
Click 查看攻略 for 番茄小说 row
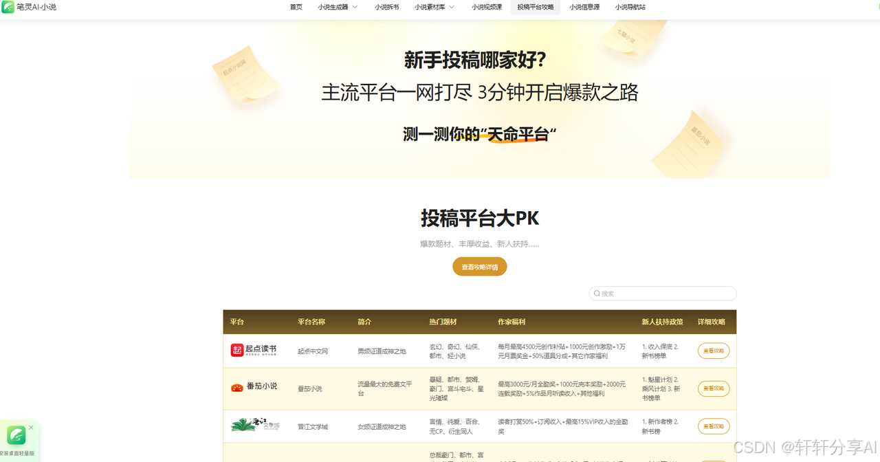(714, 388)
